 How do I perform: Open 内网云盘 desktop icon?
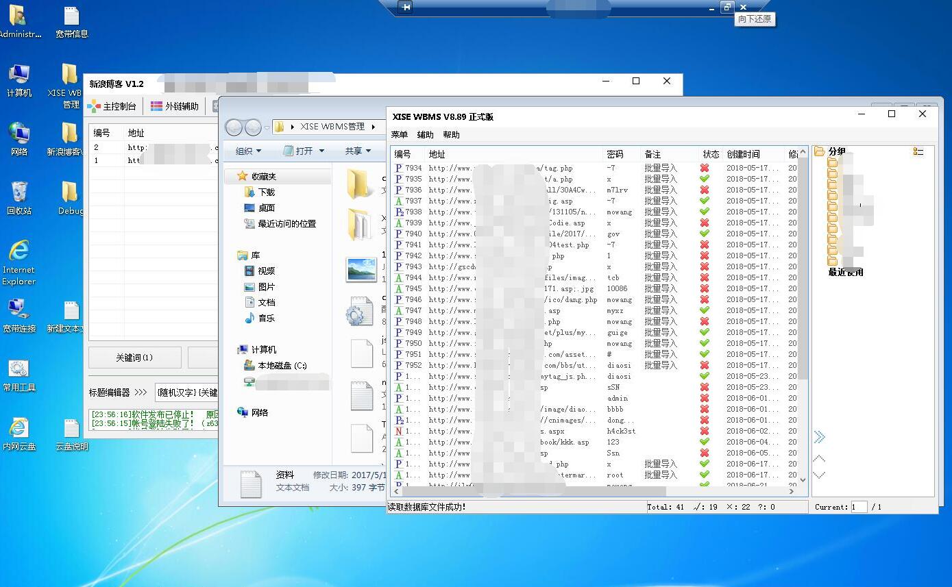[19, 434]
